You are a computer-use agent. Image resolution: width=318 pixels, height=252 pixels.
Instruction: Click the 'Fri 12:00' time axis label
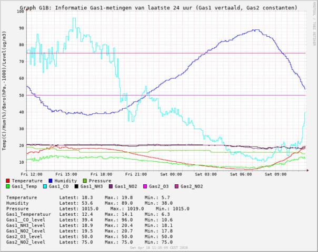coord(32,174)
